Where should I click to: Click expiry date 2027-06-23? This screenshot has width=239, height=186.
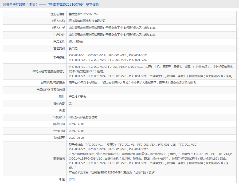click(77, 138)
